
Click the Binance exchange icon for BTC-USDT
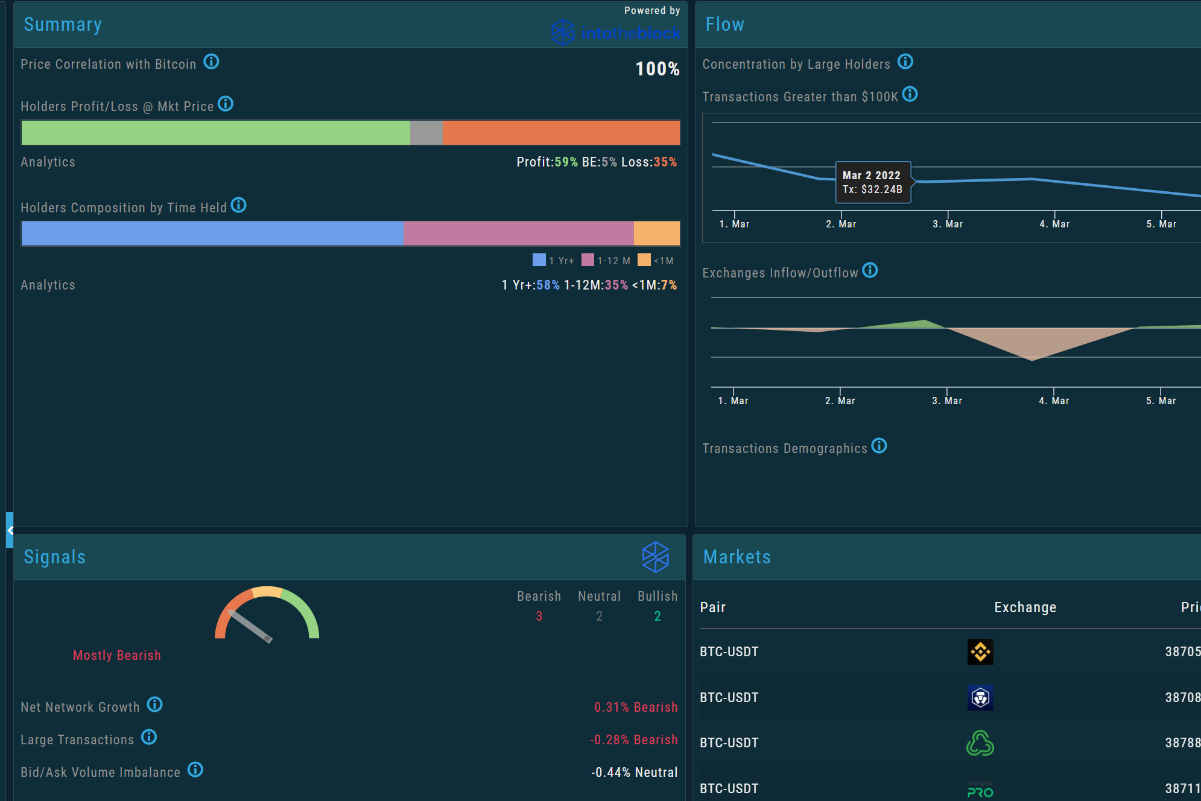point(980,652)
